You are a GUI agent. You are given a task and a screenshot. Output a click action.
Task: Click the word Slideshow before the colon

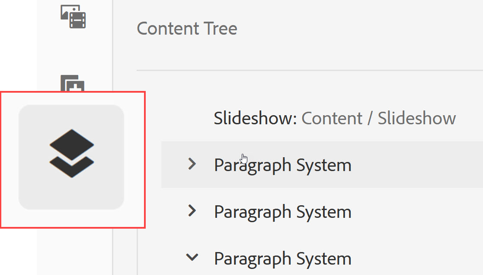click(253, 118)
